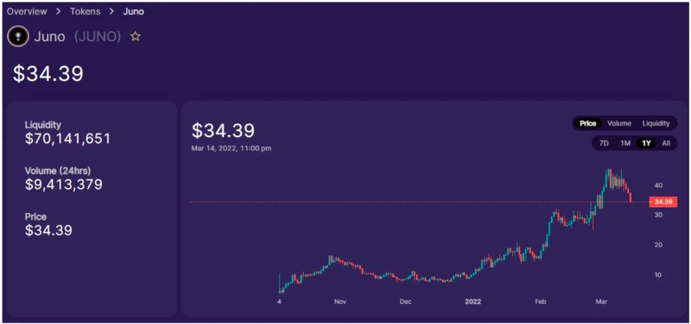The width and height of the screenshot is (691, 324).
Task: Click the Liquidity value $70,141,651
Action: coord(68,139)
